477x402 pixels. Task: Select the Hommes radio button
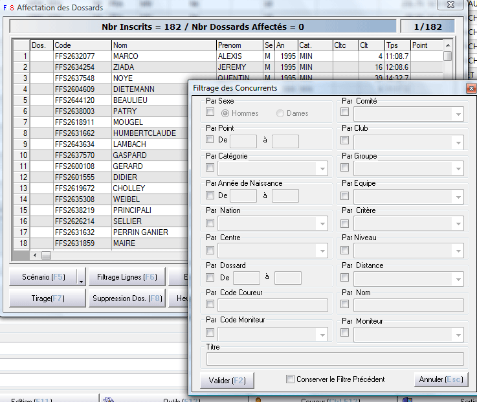tap(225, 113)
